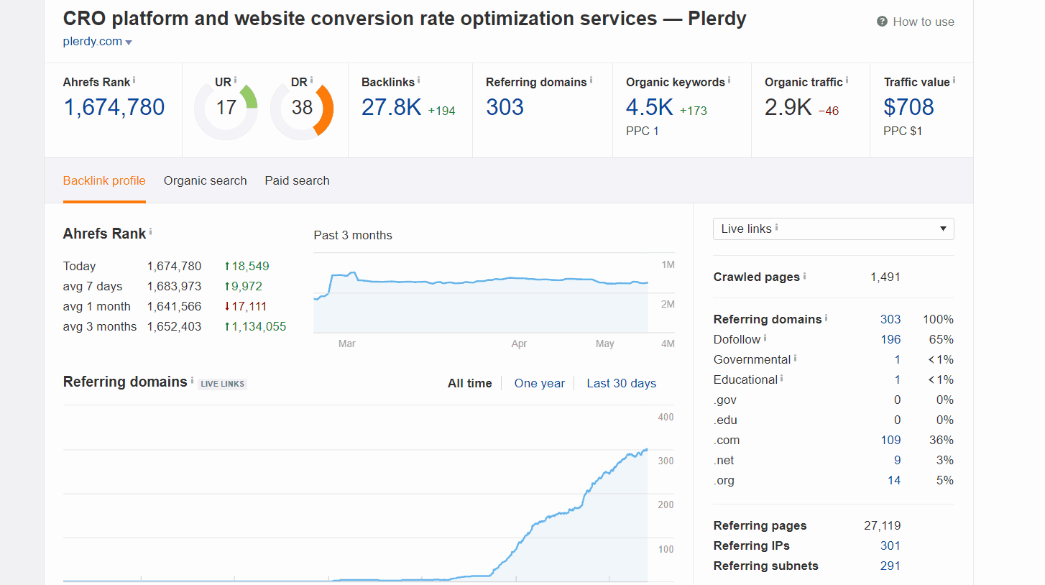Click info icon beside Educational
Screen dimensions: 1045x585
(781, 377)
